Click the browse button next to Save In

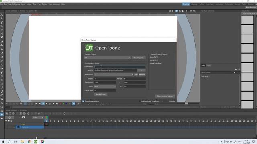(x=141, y=70)
